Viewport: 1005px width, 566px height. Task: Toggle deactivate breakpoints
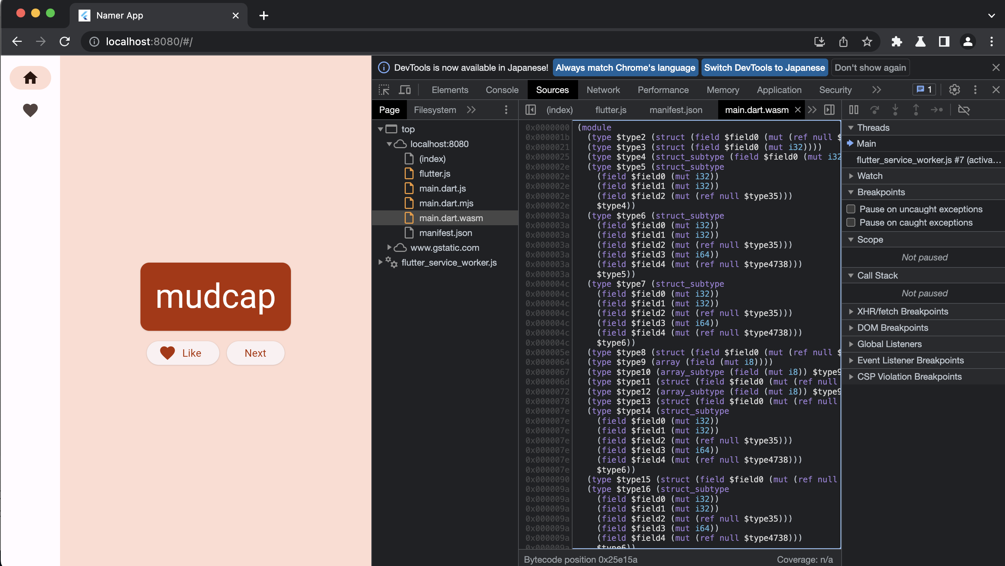tap(964, 110)
